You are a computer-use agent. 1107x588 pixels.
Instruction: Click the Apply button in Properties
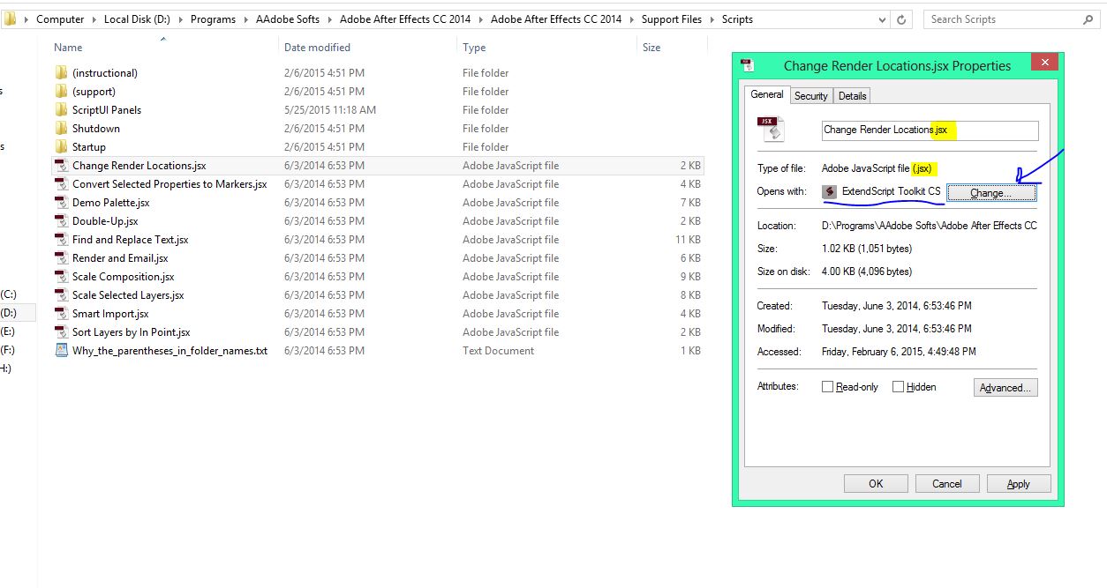(x=1019, y=483)
